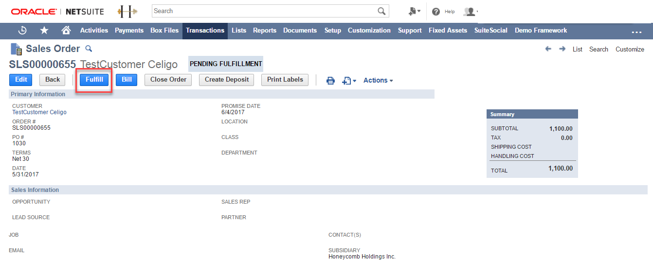The height and width of the screenshot is (260, 653).
Task: Open the new document icon dropdown
Action: point(349,81)
